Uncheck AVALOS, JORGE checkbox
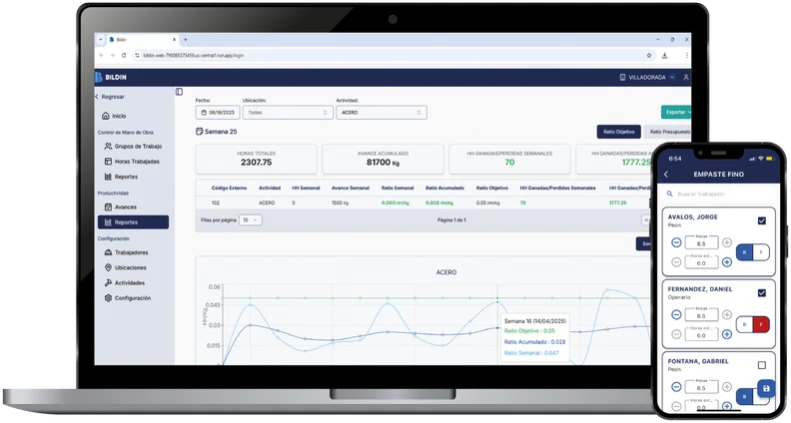Screen dimensions: 791x423 coord(762,220)
